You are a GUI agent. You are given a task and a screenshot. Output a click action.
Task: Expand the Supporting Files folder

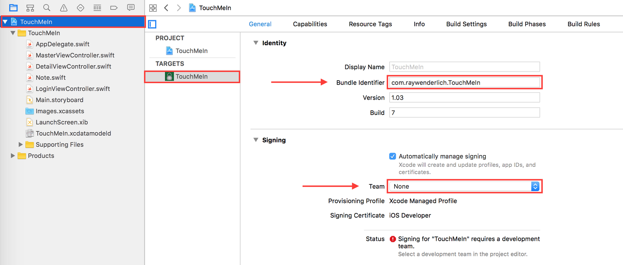point(20,144)
